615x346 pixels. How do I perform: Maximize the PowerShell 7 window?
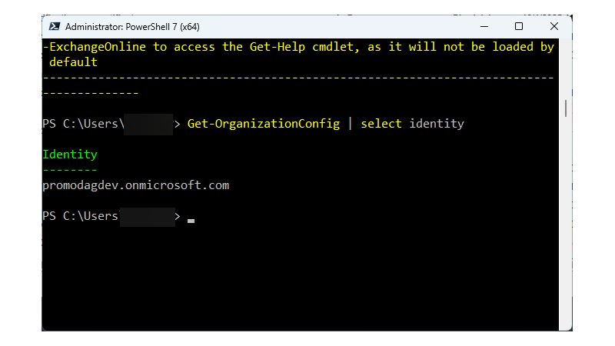tap(519, 26)
